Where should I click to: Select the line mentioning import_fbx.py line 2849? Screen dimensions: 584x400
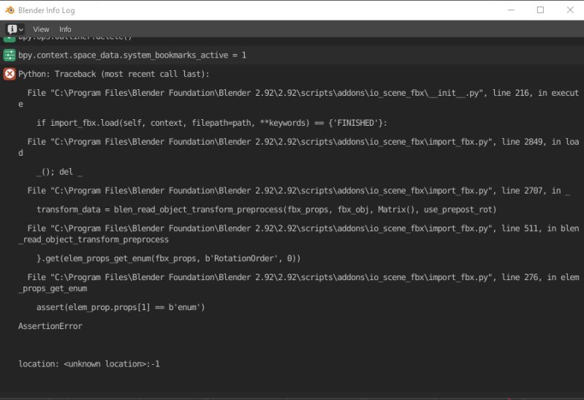(x=299, y=147)
